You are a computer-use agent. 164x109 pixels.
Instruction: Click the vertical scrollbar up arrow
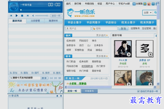158,3
